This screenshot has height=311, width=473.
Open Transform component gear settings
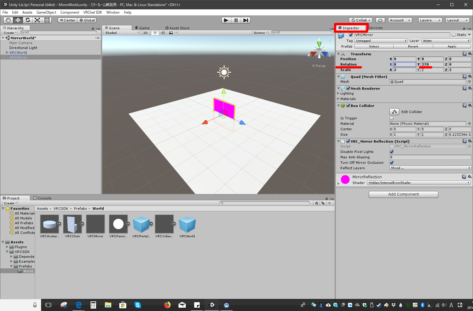pos(470,54)
